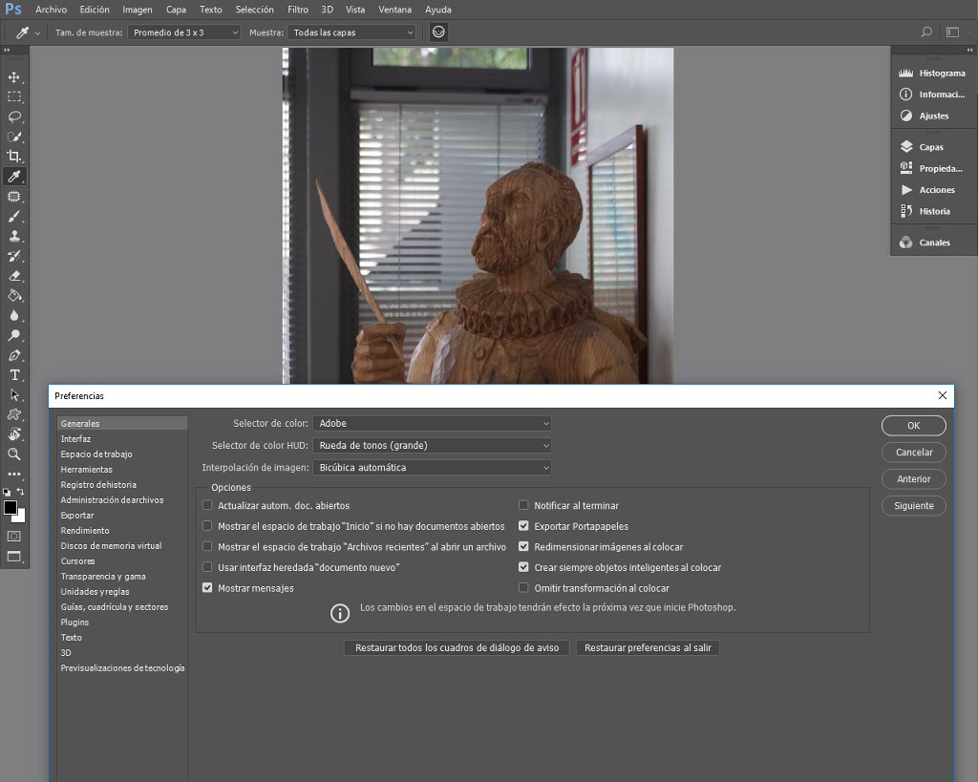
Task: Select the Custom Shape tool
Action: click(13, 414)
